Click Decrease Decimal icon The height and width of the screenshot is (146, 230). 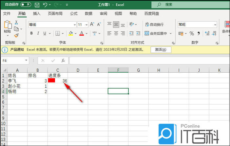tap(214, 33)
